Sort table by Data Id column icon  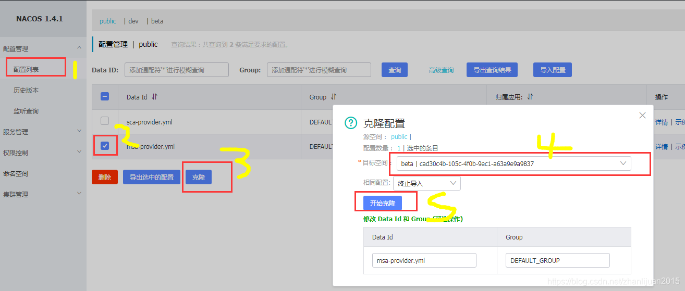154,97
